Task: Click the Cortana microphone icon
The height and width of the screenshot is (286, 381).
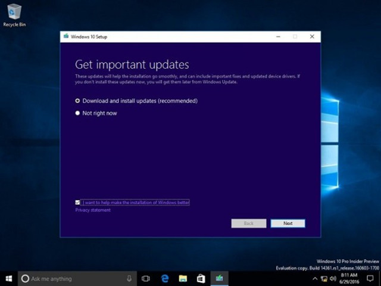Action: point(129,278)
